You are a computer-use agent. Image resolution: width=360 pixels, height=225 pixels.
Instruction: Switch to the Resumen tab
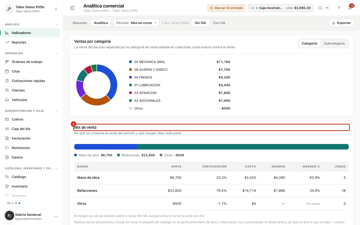tap(80, 23)
